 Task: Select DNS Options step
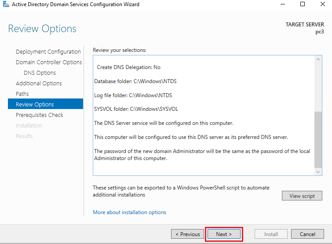click(x=40, y=73)
